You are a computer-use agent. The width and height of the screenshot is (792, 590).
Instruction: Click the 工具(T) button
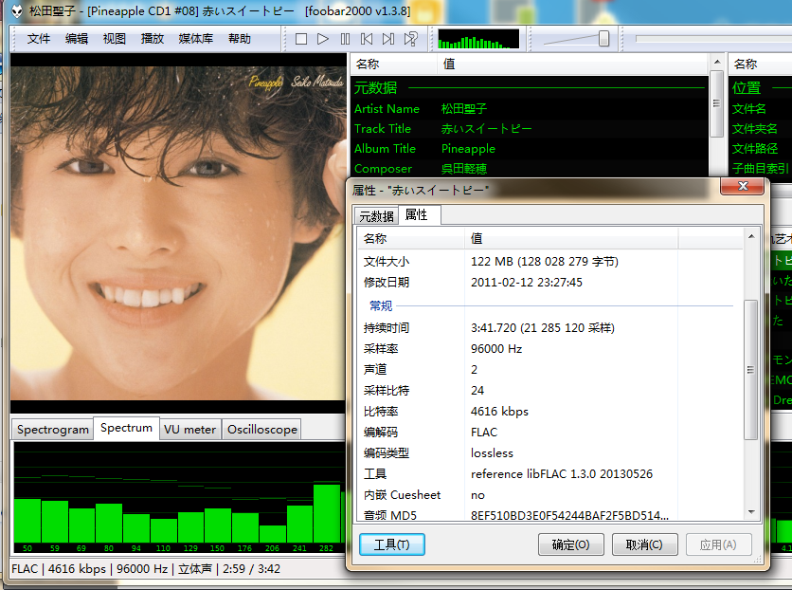pyautogui.click(x=392, y=544)
